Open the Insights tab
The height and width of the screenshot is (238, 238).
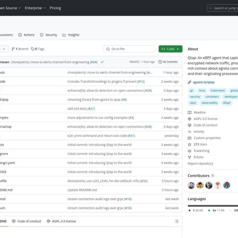pos(71,35)
